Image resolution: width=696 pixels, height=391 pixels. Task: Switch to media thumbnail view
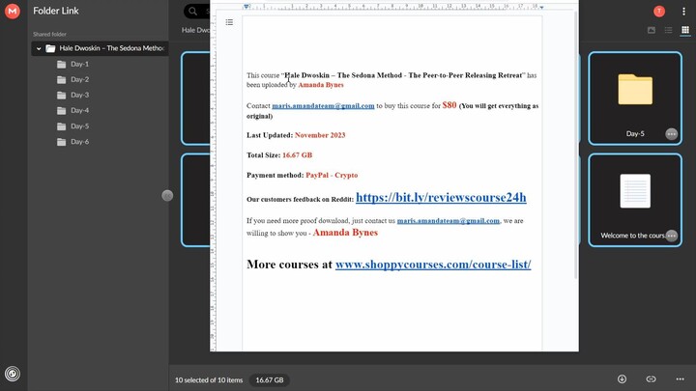652,31
